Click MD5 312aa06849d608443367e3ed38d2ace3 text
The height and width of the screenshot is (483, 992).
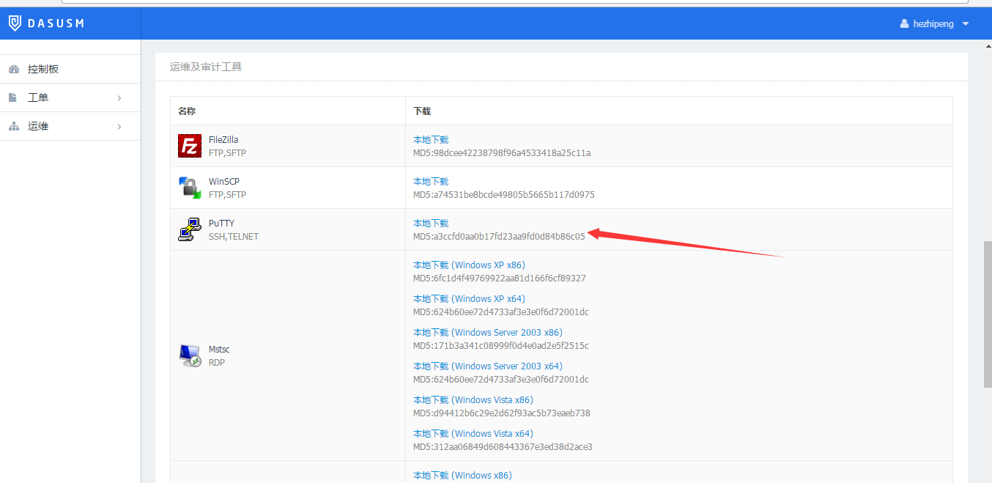[x=503, y=446]
